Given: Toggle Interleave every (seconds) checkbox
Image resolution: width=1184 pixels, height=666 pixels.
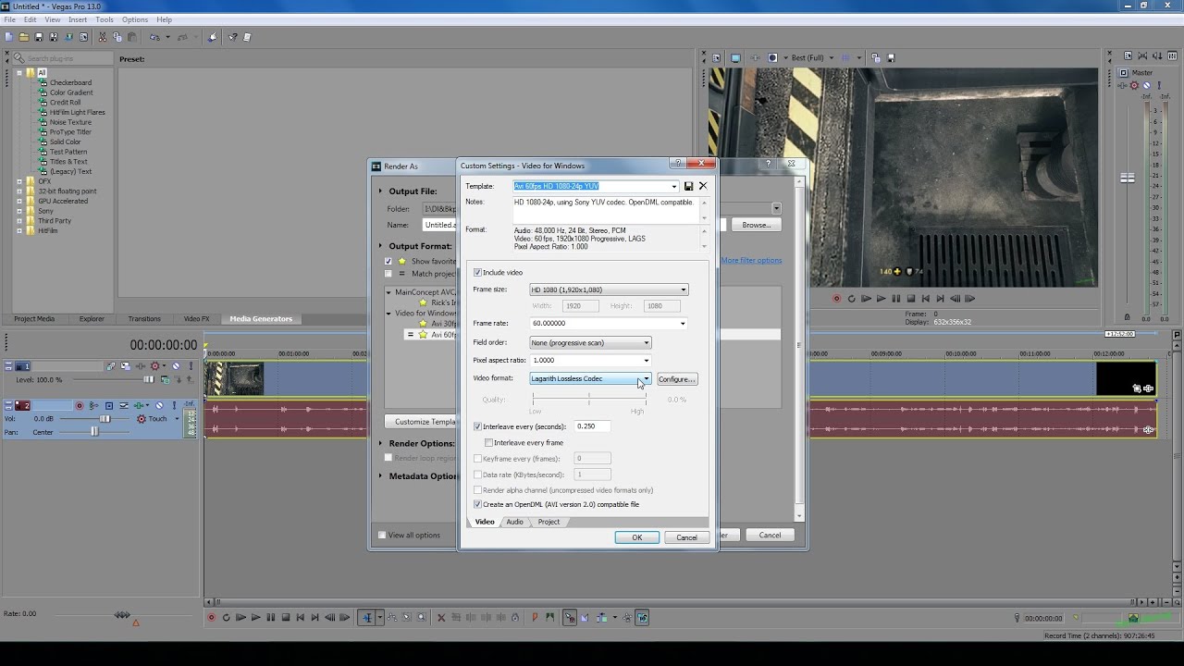Looking at the screenshot, I should (x=477, y=426).
